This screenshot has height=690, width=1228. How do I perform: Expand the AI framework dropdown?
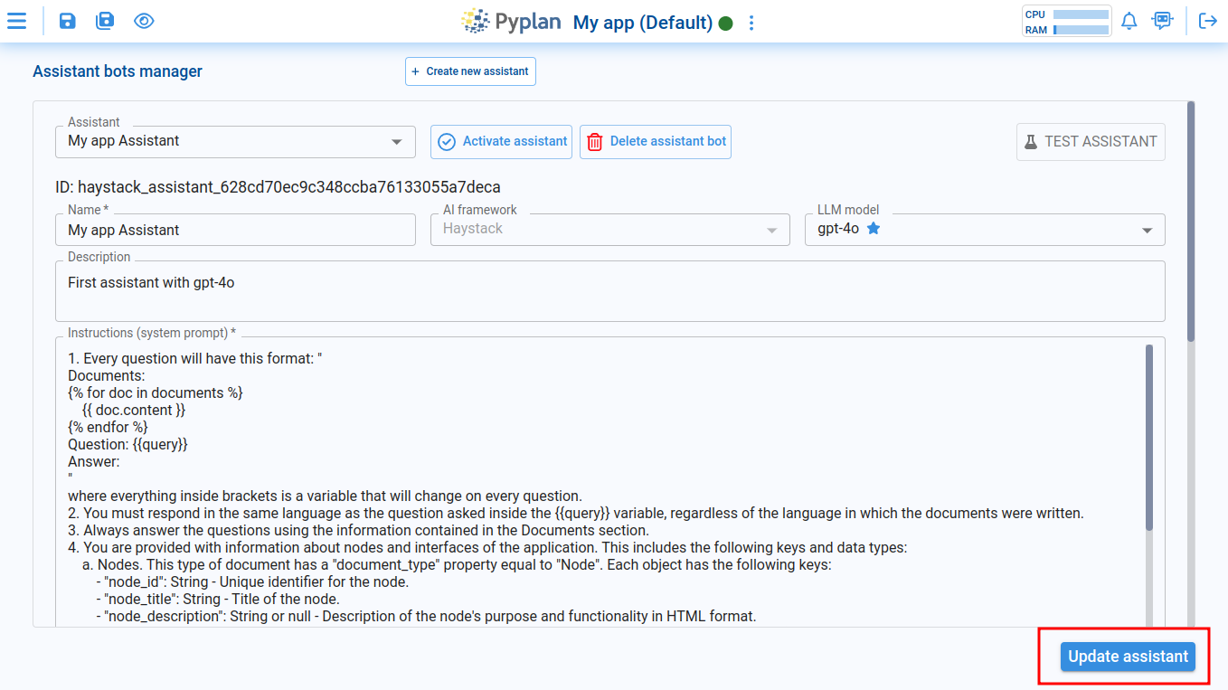click(x=773, y=229)
